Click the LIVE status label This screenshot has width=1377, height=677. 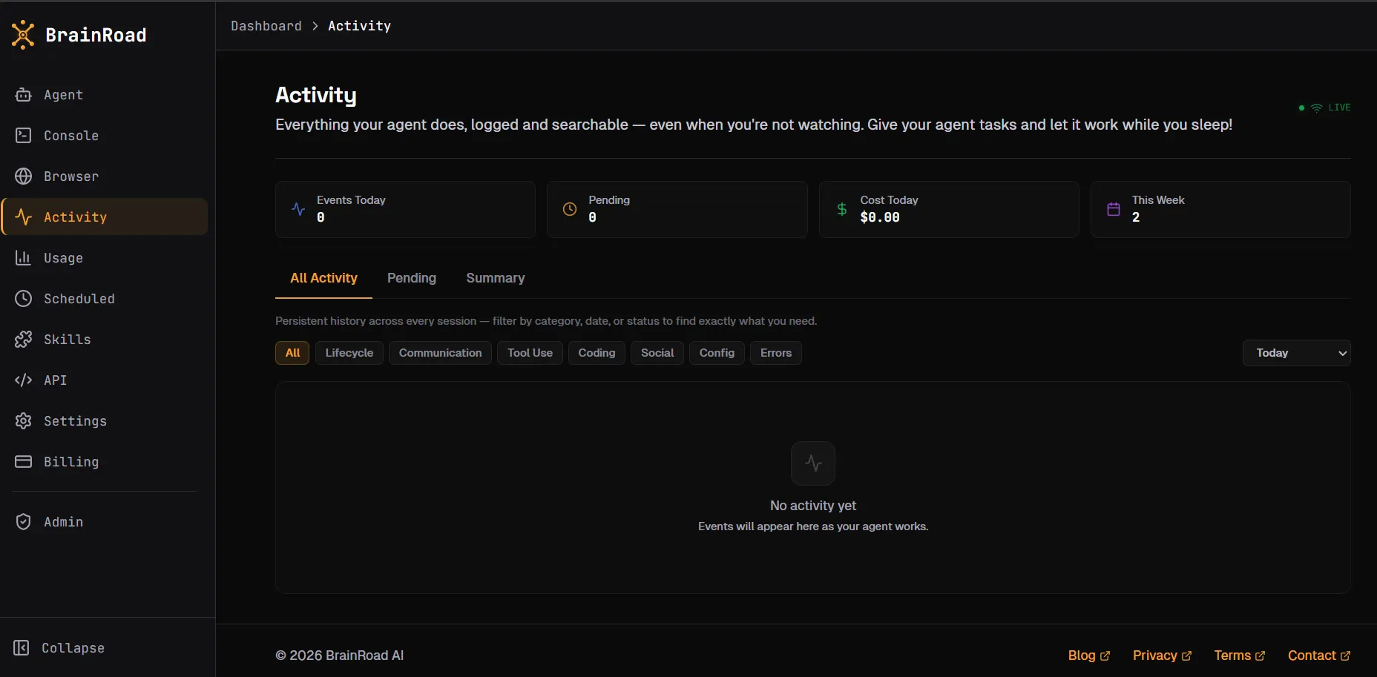(1339, 108)
